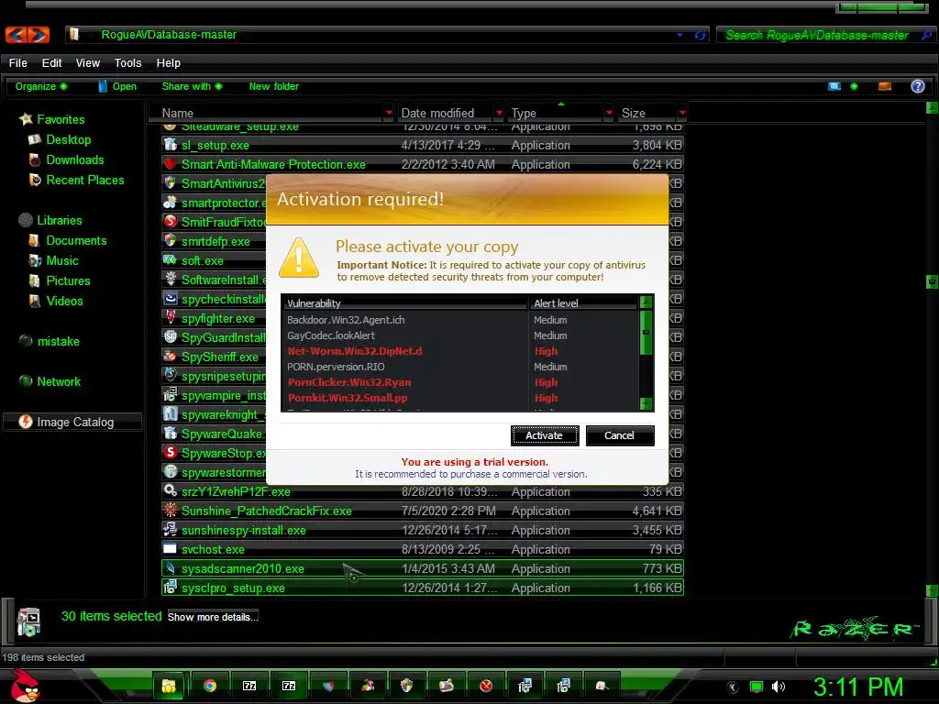Screen dimensions: 939x704
Task: Click the change view icon
Action: (x=834, y=86)
